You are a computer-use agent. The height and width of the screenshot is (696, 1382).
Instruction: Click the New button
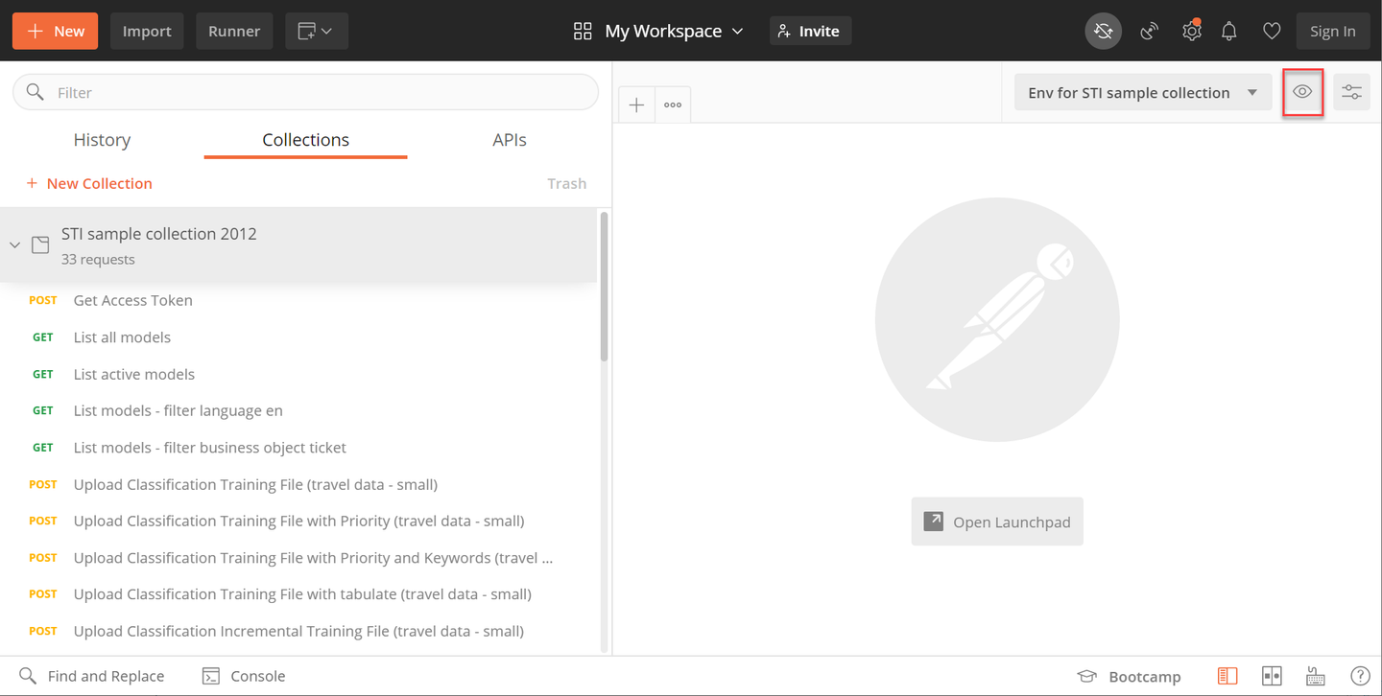(x=57, y=32)
